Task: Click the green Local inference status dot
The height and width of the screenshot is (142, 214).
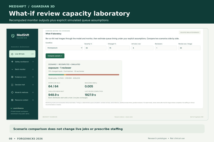Action: [x=11, y=108]
